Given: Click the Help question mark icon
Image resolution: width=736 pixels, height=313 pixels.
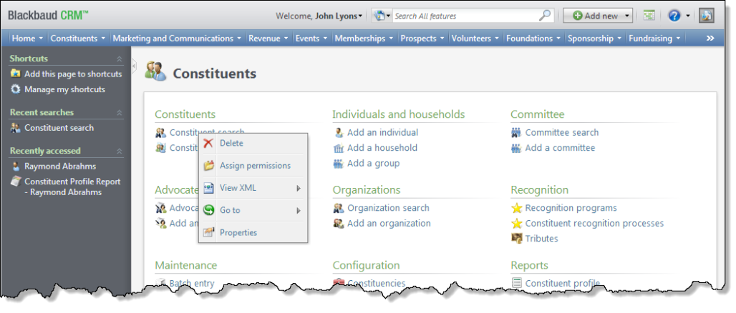Looking at the screenshot, I should coord(673,16).
